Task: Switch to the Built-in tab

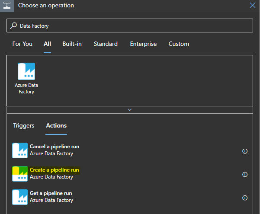Action: point(72,44)
